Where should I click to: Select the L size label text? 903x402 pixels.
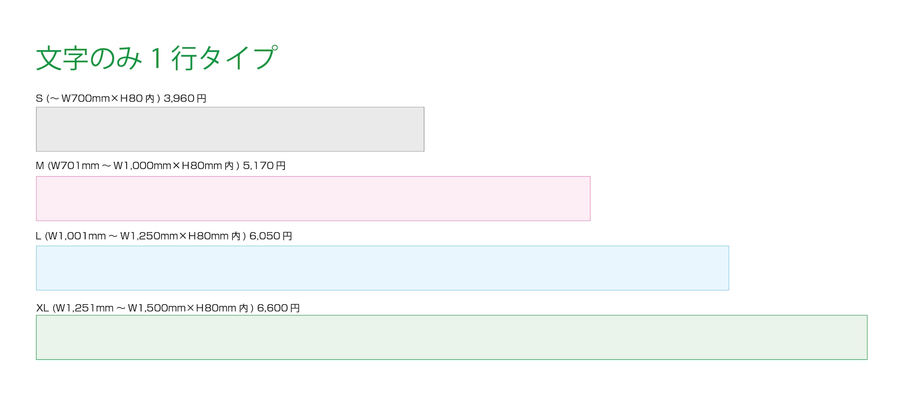point(164,236)
